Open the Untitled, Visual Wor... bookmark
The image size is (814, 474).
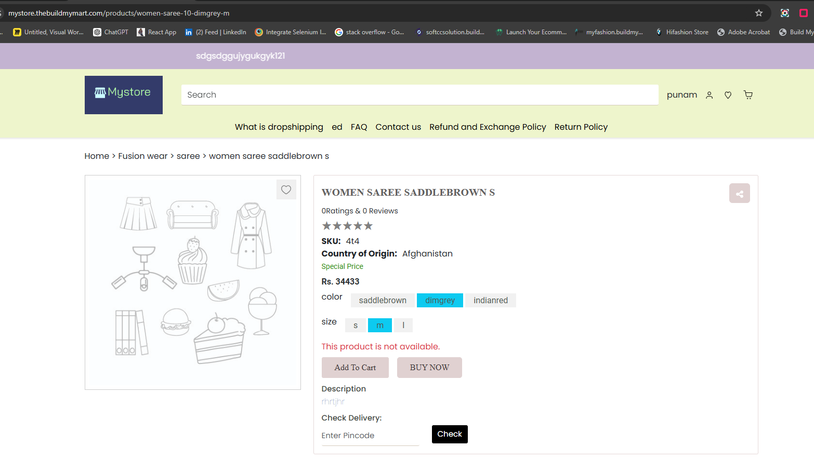[x=48, y=32]
